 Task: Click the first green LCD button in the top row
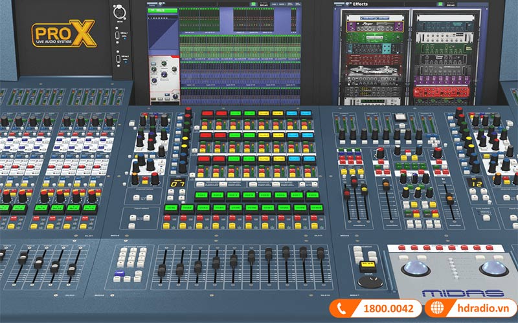236,114
